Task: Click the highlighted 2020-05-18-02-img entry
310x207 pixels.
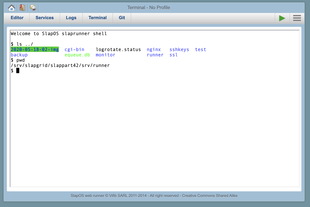Action: 35,49
